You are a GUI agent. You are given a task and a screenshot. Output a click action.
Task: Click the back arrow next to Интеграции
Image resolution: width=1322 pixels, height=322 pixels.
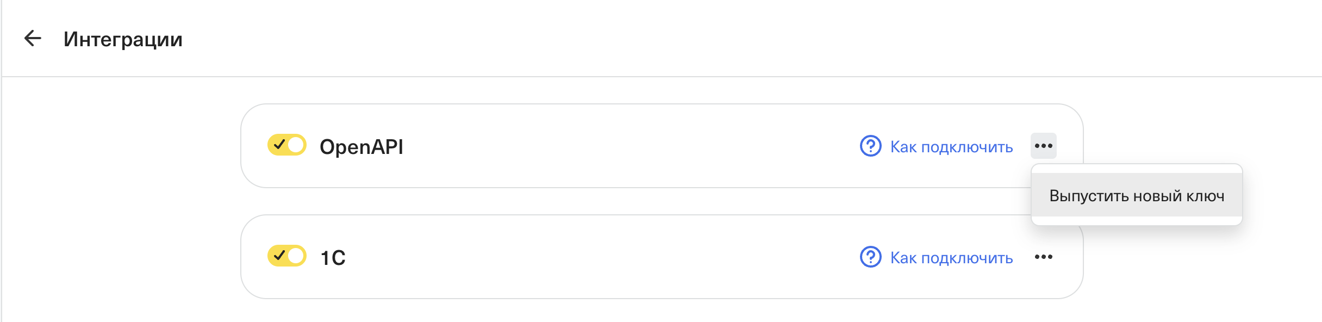click(33, 38)
